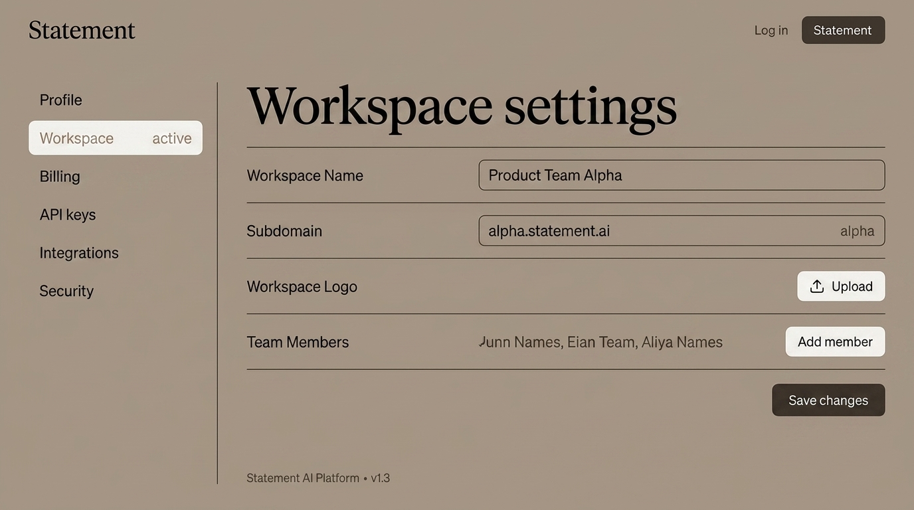914x510 pixels.
Task: Click the alpha suffix in Subdomain field
Action: 857,231
